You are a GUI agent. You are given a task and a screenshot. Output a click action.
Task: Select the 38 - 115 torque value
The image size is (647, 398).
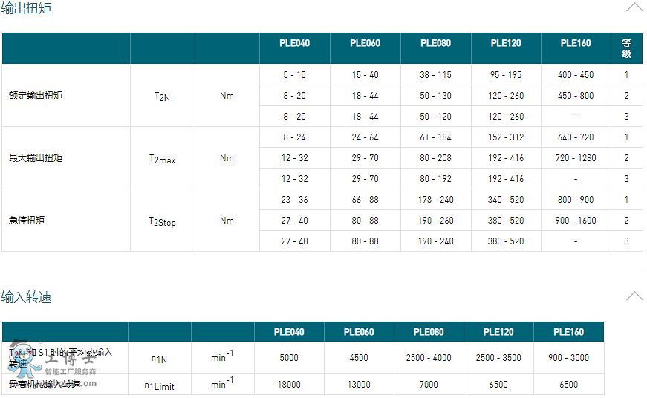click(435, 75)
